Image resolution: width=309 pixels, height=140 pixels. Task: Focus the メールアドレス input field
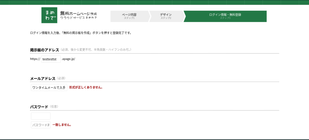pos(49,88)
